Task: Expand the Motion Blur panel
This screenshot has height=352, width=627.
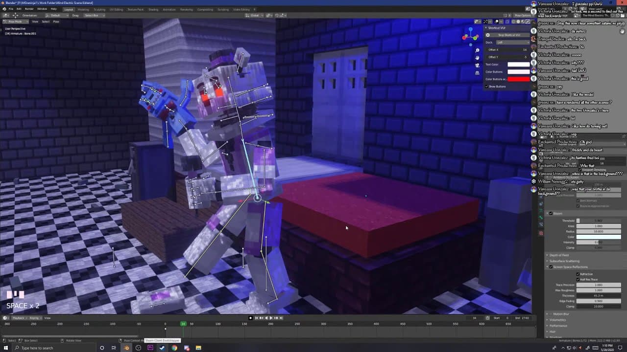Action: point(561,314)
